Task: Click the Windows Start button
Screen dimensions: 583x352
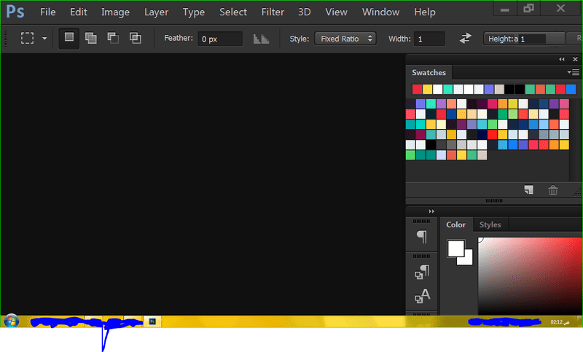Action: point(11,321)
